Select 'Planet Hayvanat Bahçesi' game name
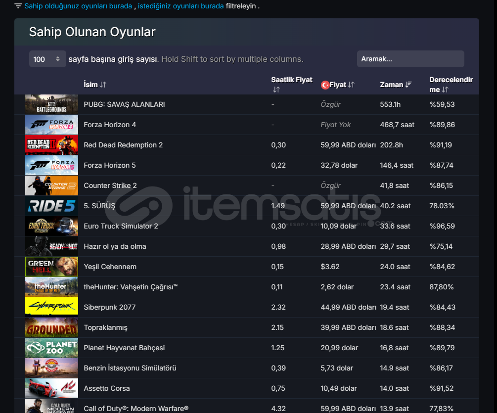The width and height of the screenshot is (497, 413). pos(124,348)
